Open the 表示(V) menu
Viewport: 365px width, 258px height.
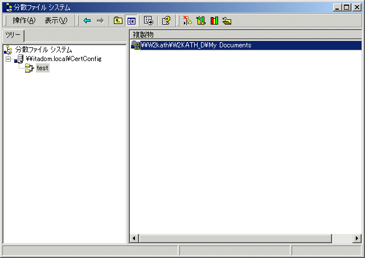point(56,21)
